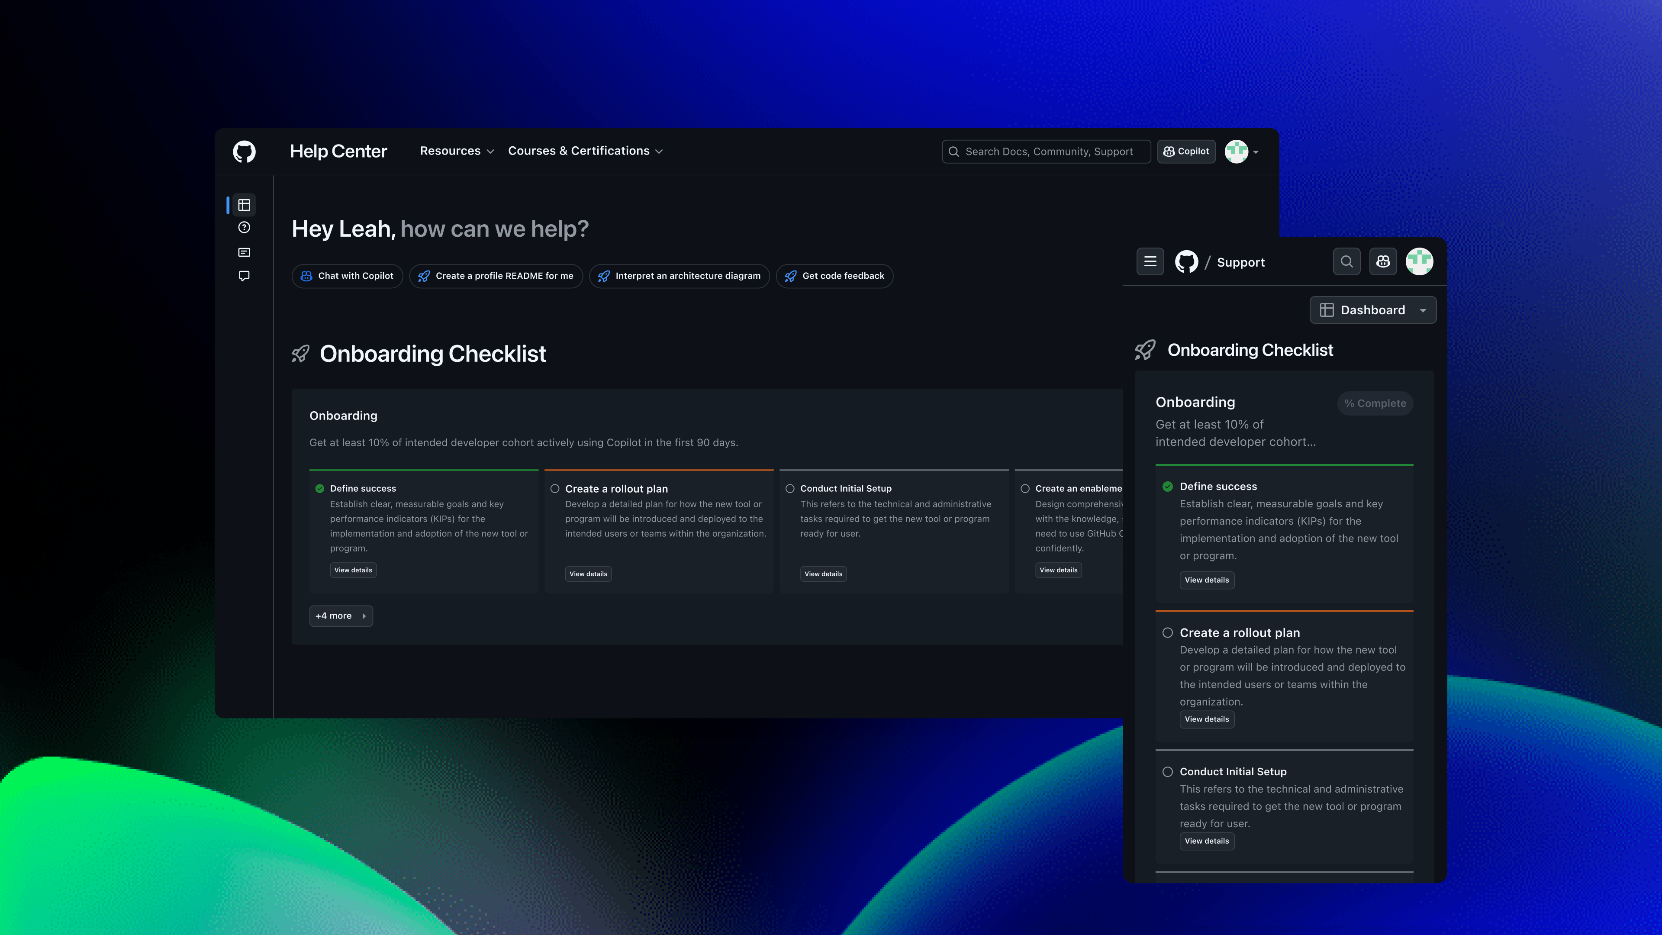The image size is (1662, 935).
Task: Click the question mark help sidebar icon
Action: 244,228
